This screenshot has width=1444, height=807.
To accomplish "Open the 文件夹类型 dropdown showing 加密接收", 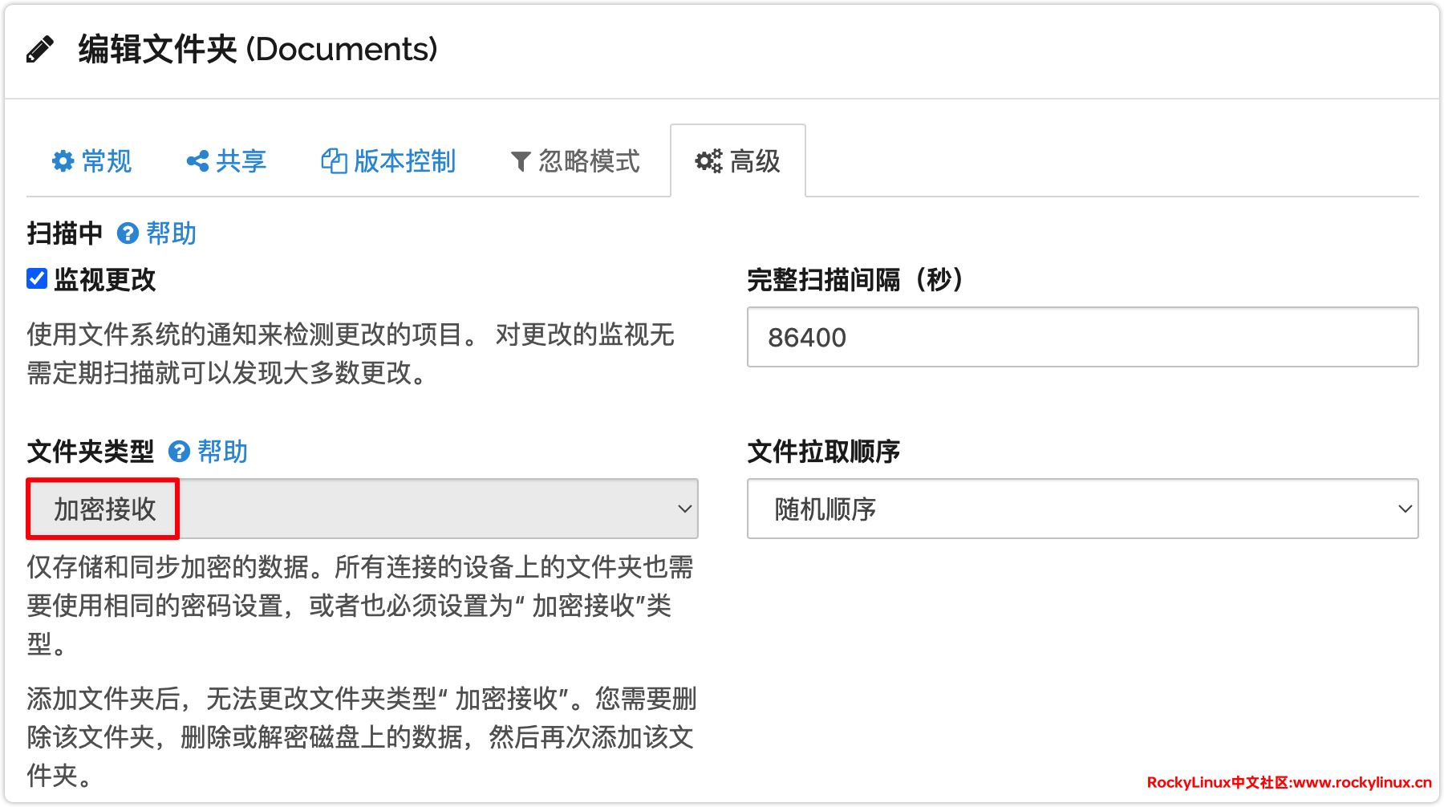I will tap(362, 509).
